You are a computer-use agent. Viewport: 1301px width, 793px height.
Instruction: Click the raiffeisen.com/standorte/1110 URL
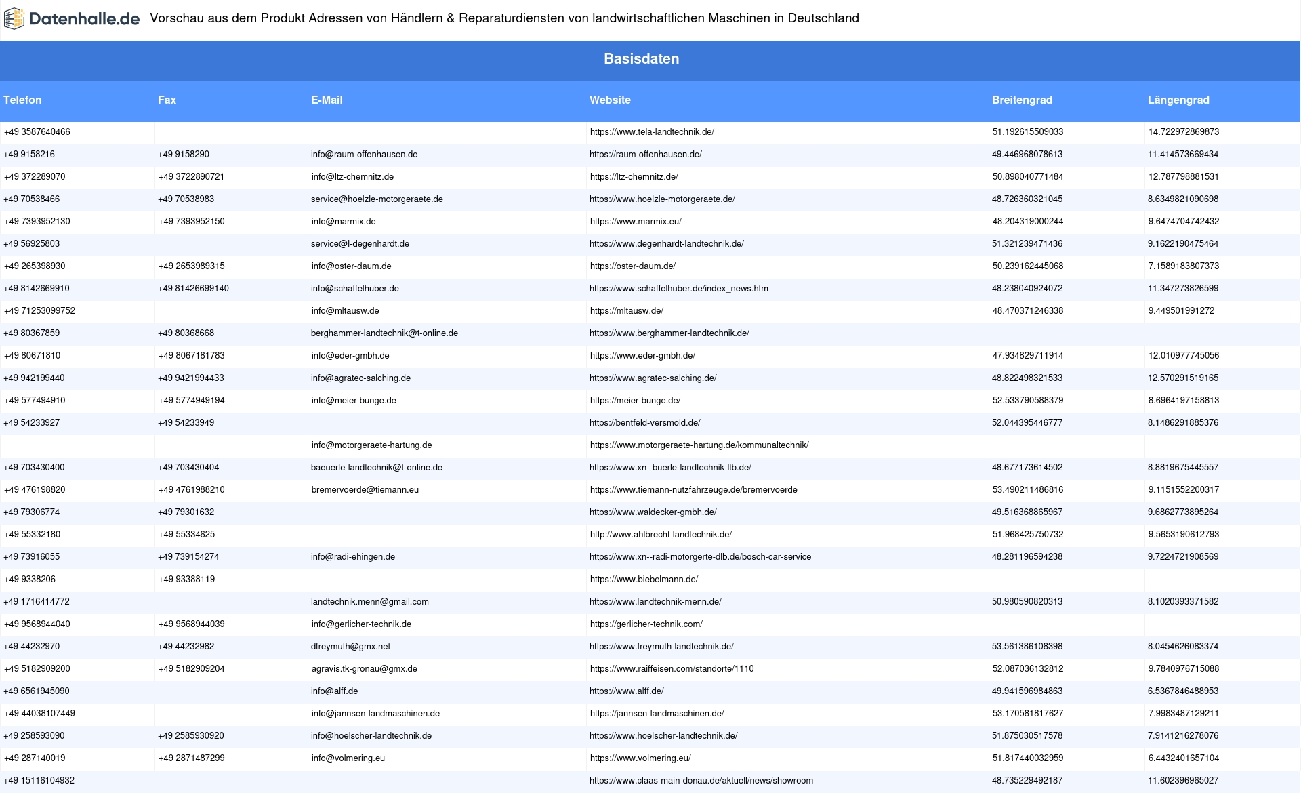point(672,669)
